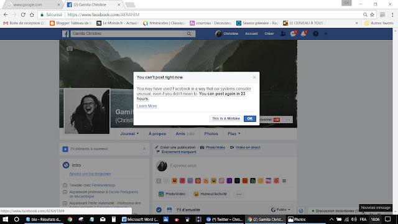Bookmark this page with the star icon
398x224 pixels.
(372, 15)
